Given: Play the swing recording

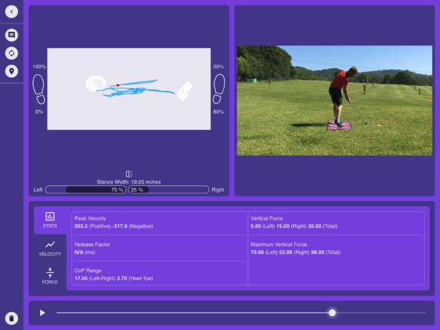Looking at the screenshot, I should pos(43,313).
